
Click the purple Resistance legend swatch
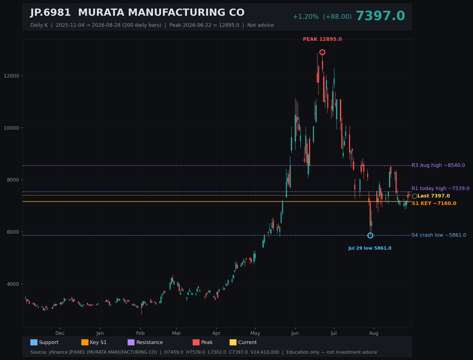pos(131,342)
